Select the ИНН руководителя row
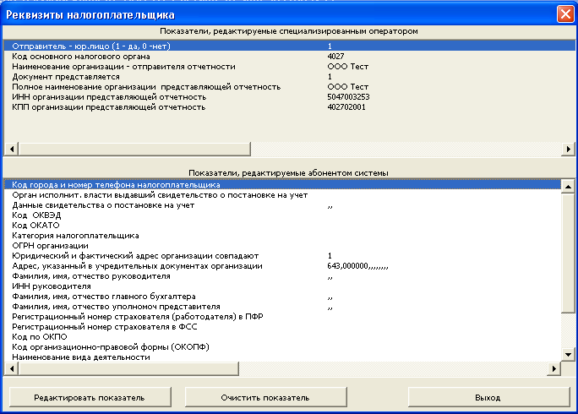This screenshot has width=578, height=414. (283, 286)
